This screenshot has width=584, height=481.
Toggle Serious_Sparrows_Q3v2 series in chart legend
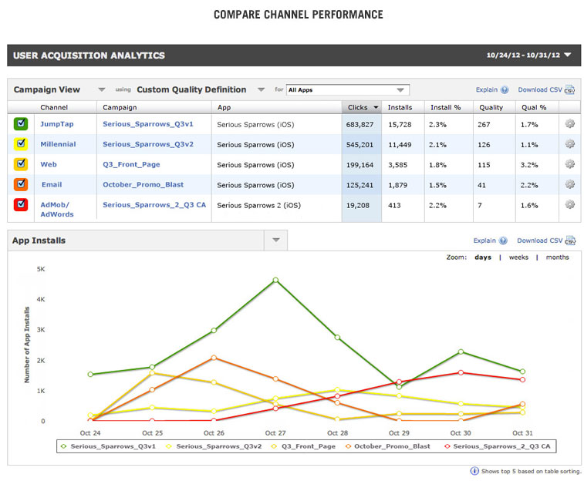[214, 446]
